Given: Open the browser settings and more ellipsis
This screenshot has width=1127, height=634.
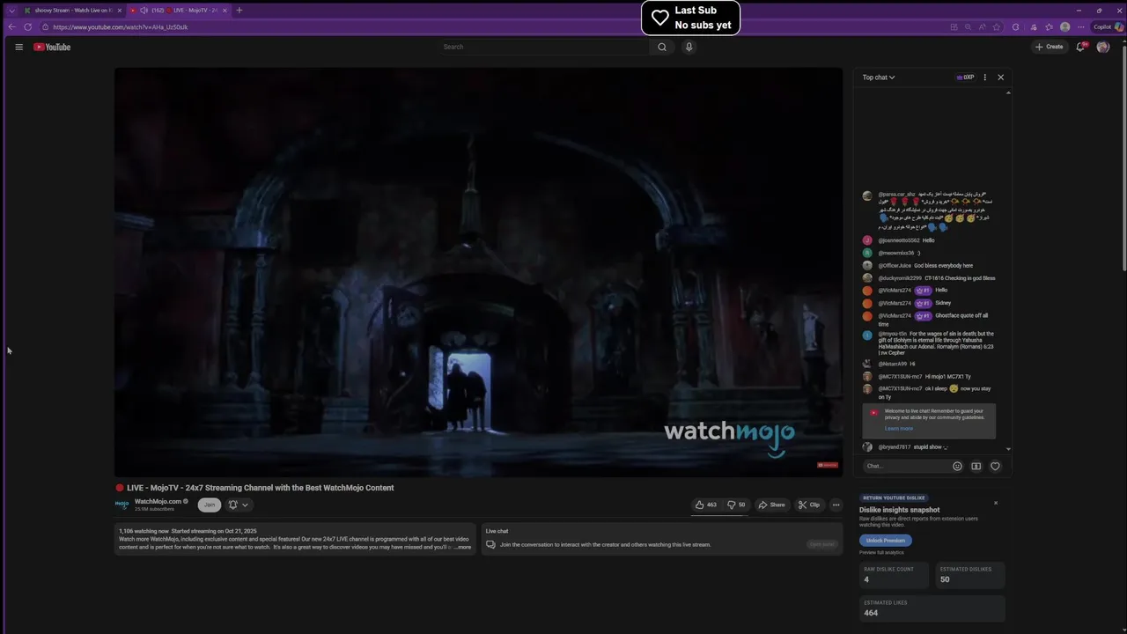Looking at the screenshot, I should coord(1080,26).
